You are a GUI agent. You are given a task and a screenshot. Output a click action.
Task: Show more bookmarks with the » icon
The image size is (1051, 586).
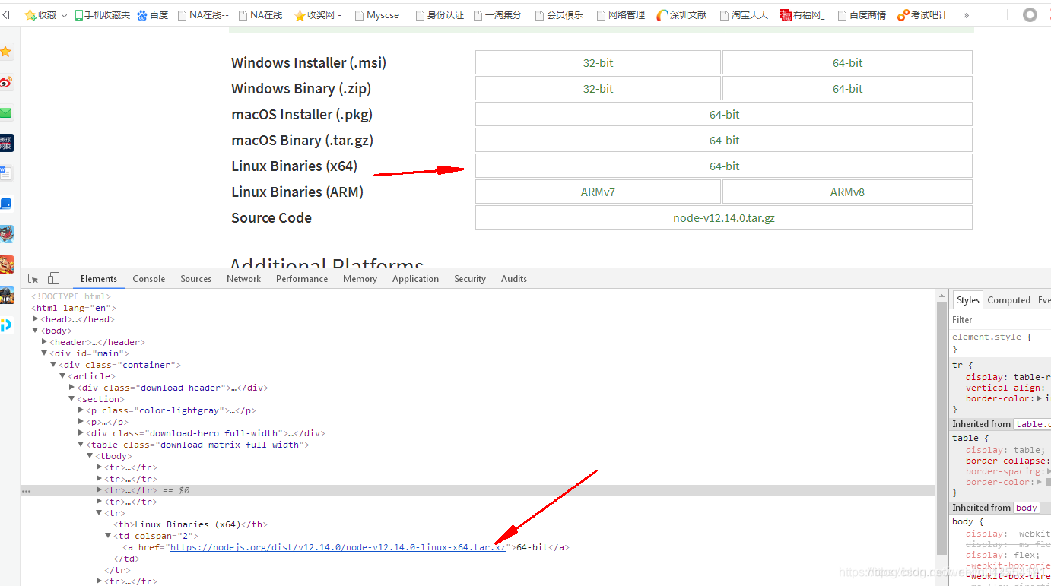coord(966,15)
